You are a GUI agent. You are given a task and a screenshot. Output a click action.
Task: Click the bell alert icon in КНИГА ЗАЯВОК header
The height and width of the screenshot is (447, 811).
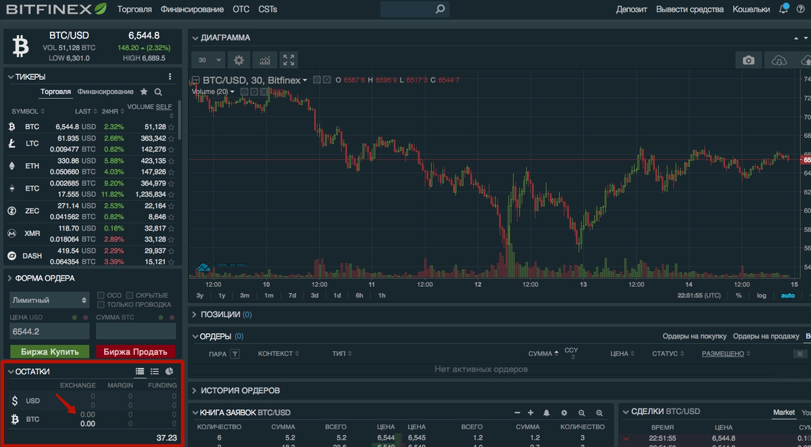tap(547, 412)
